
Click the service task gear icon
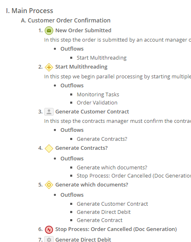pyautogui.click(x=49, y=240)
